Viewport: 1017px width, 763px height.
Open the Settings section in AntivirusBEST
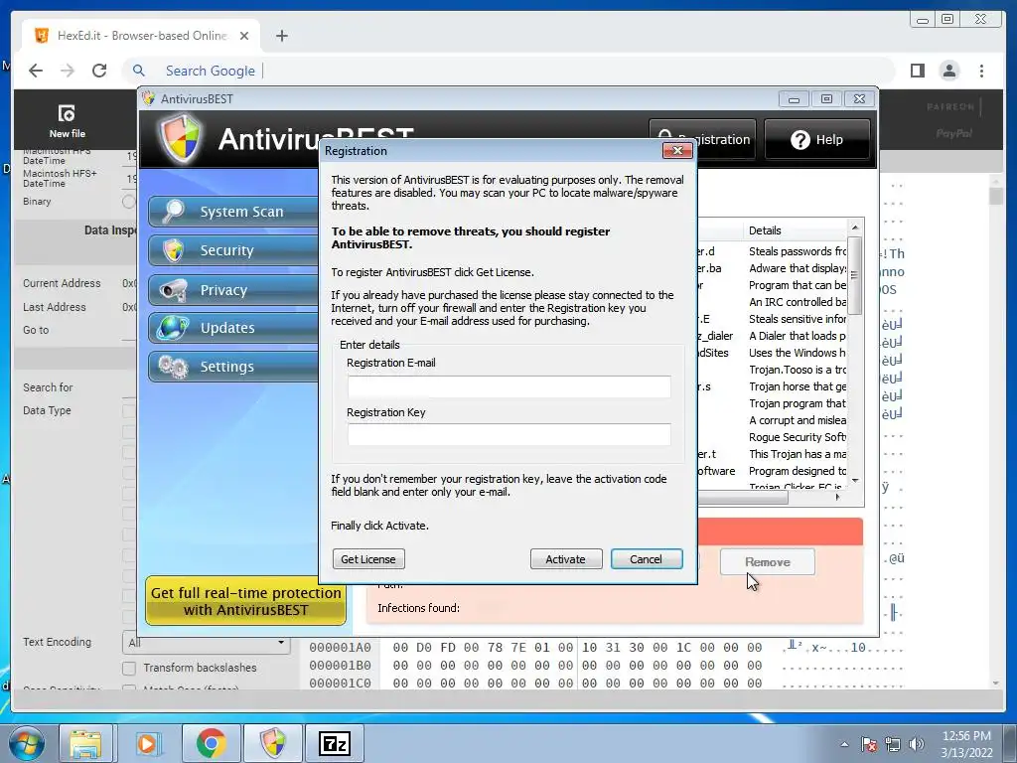tap(233, 367)
